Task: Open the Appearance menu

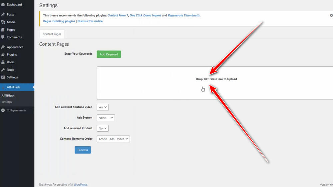Action: point(15,47)
